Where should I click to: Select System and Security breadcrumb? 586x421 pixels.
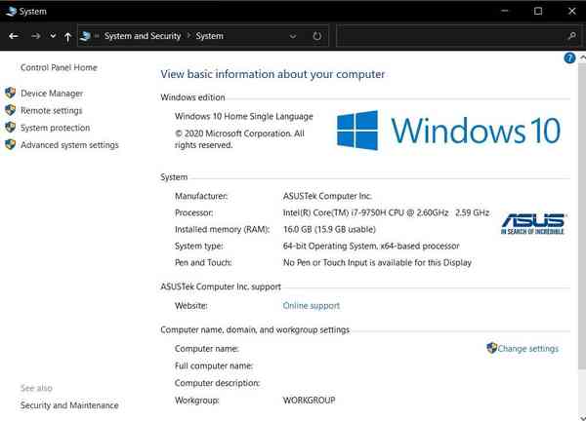(143, 36)
